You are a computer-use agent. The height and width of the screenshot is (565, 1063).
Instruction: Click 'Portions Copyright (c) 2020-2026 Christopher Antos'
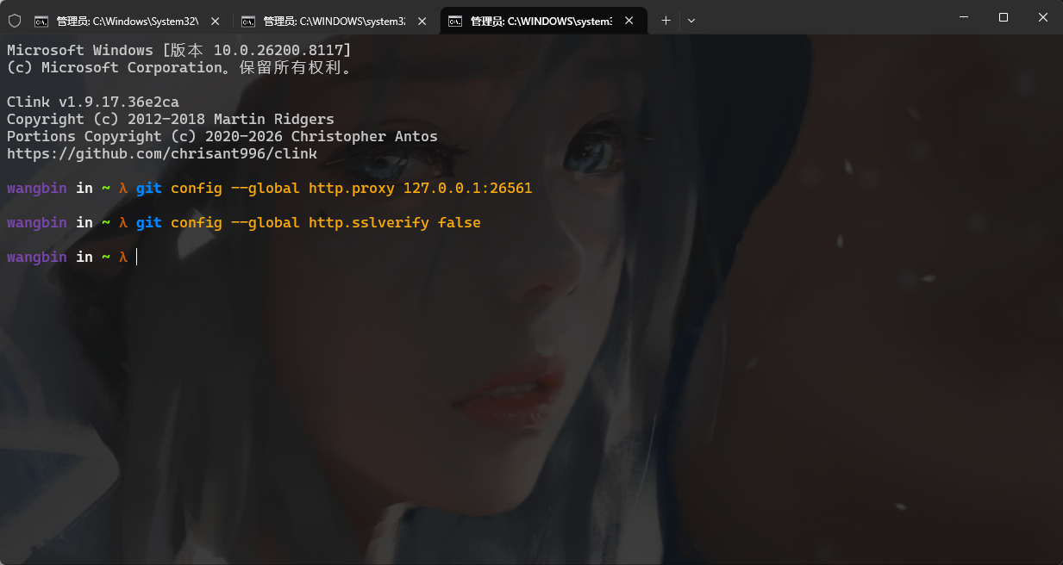tap(222, 137)
